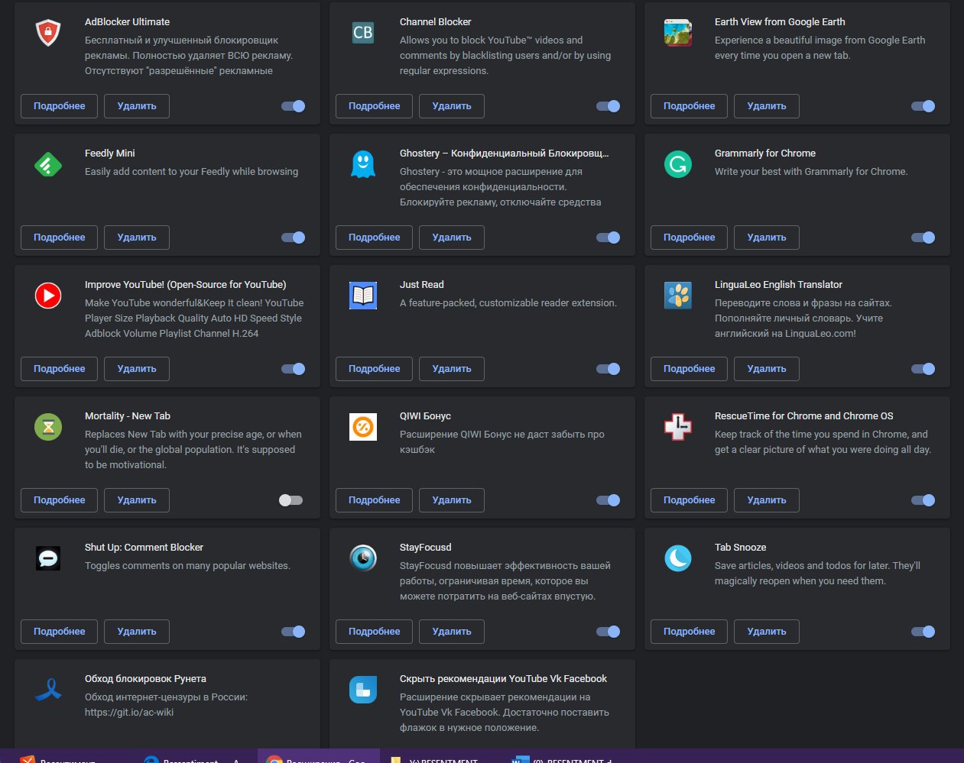Click Удалить for AdBlocker Ultimate
The width and height of the screenshot is (964, 763).
tap(137, 106)
